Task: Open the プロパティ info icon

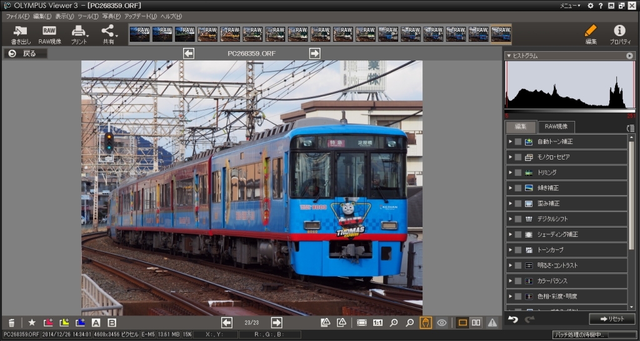Action: 619,35
